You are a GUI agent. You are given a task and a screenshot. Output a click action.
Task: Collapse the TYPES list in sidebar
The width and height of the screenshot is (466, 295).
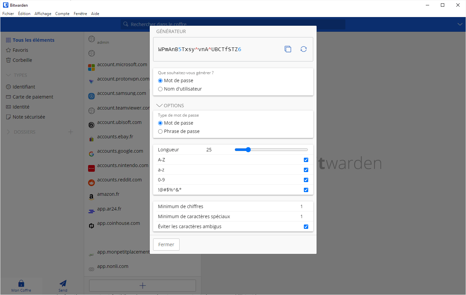pyautogui.click(x=8, y=75)
